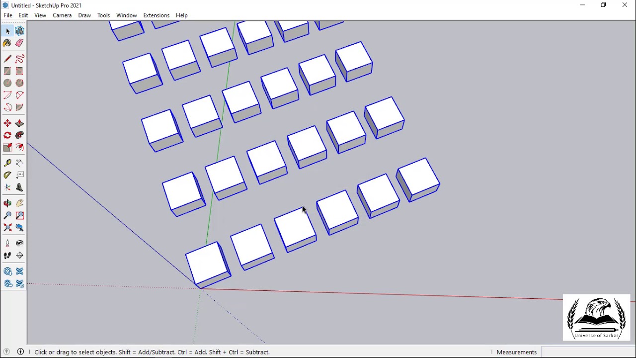Select the Follow Me tool

[19, 135]
